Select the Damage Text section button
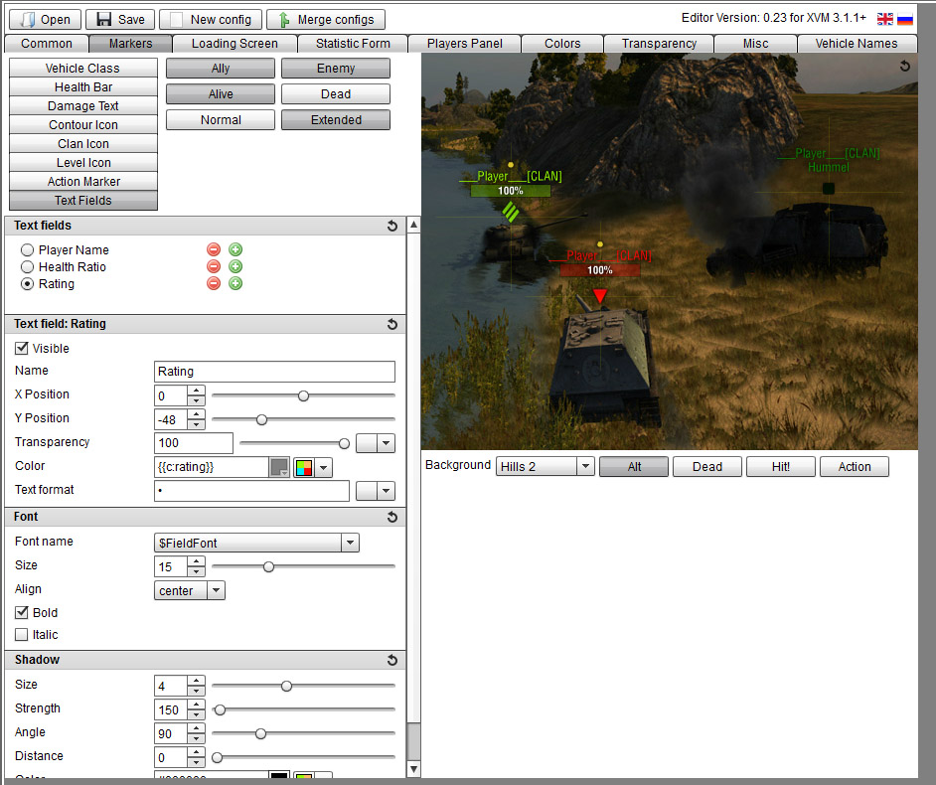 83,105
